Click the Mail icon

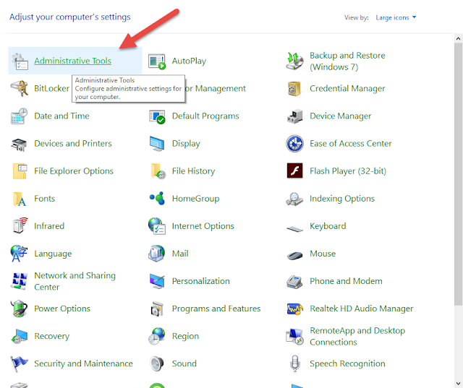[157, 254]
